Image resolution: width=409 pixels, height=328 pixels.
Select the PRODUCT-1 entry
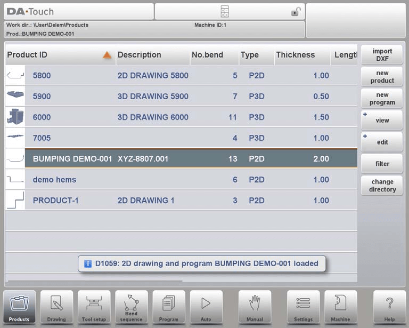pos(55,201)
